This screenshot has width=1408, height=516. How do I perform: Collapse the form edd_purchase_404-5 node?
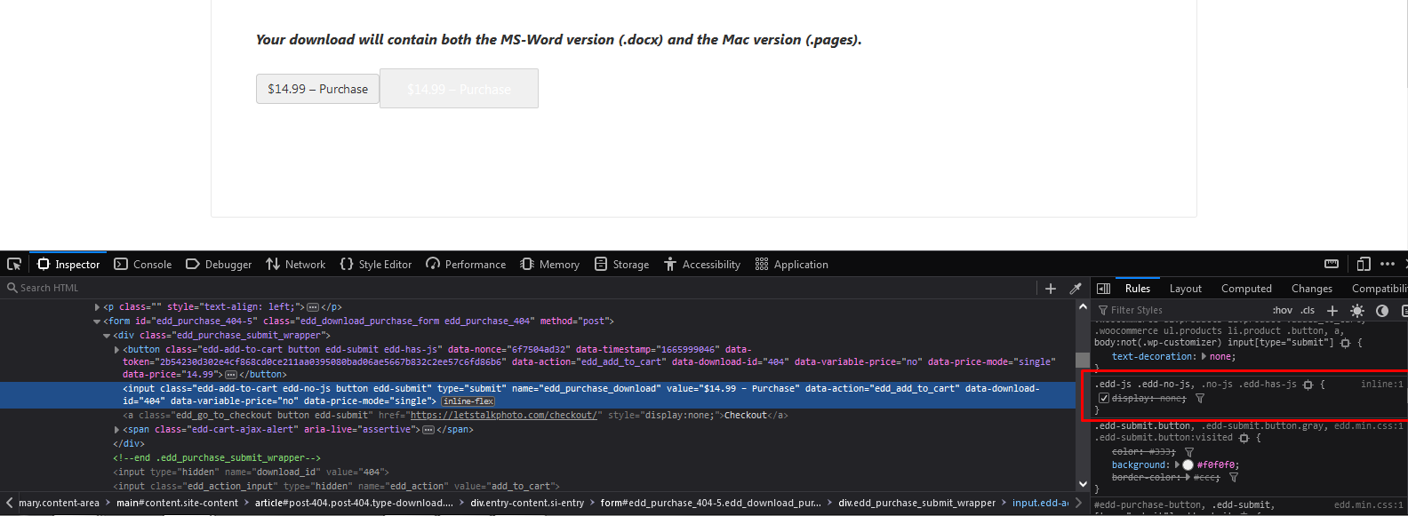[x=97, y=321]
